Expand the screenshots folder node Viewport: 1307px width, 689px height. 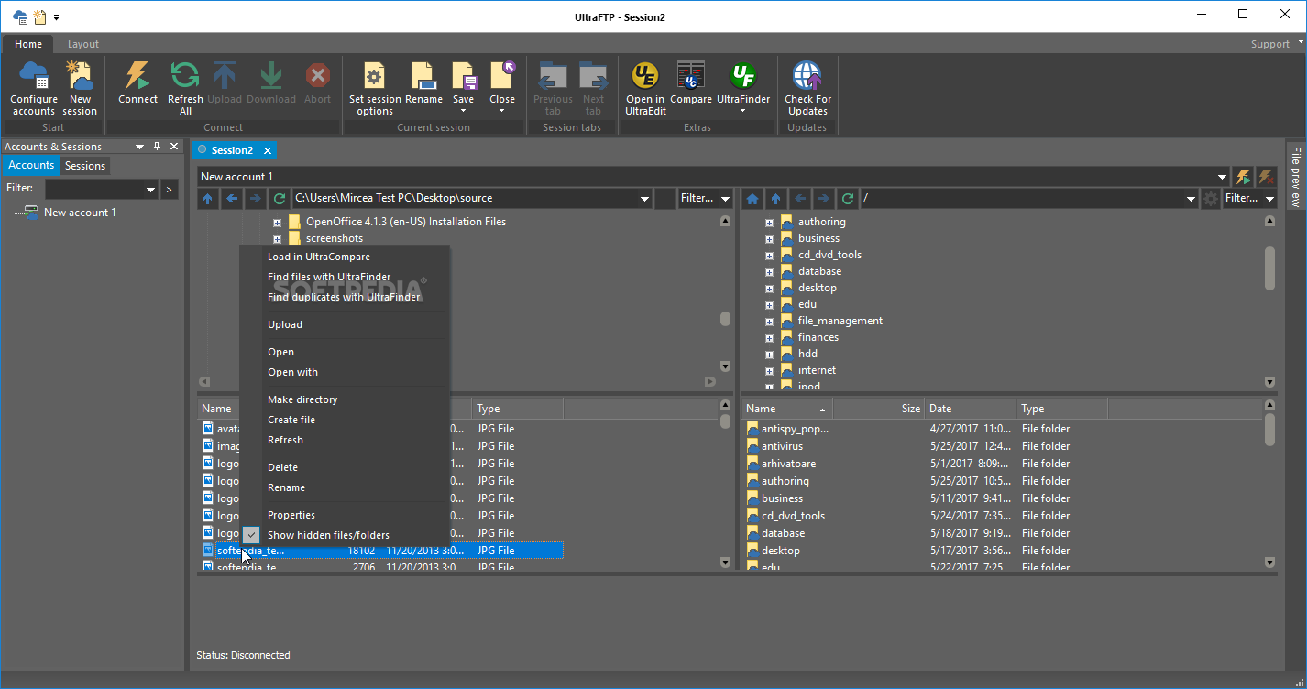click(x=277, y=239)
